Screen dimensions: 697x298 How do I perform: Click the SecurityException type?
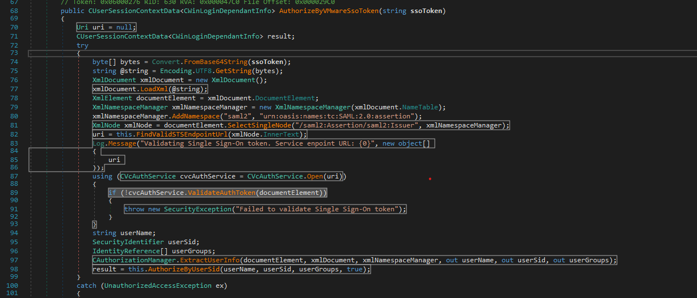(196, 209)
